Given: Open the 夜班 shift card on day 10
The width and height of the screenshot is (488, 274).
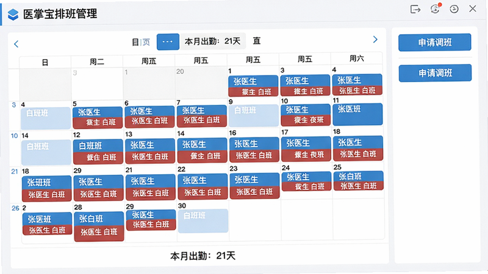Looking at the screenshot, I should [306, 114].
